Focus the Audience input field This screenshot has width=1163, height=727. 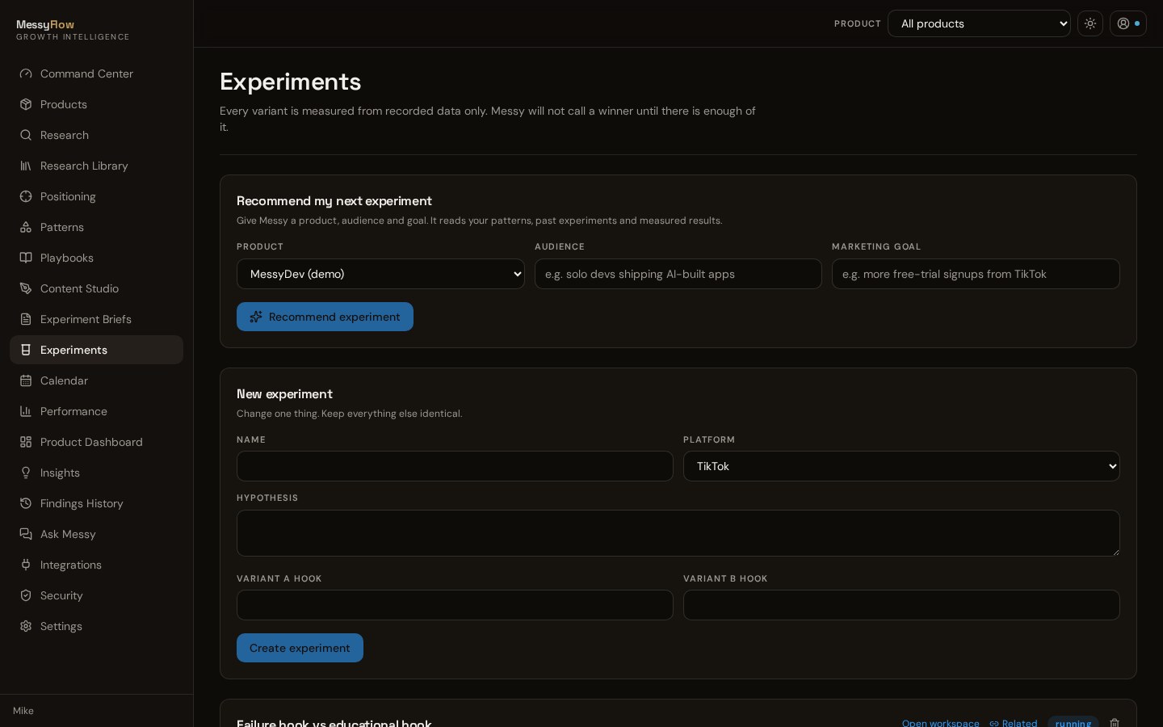tap(678, 274)
